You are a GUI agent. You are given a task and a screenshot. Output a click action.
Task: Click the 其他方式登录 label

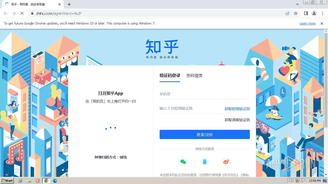pos(205,149)
